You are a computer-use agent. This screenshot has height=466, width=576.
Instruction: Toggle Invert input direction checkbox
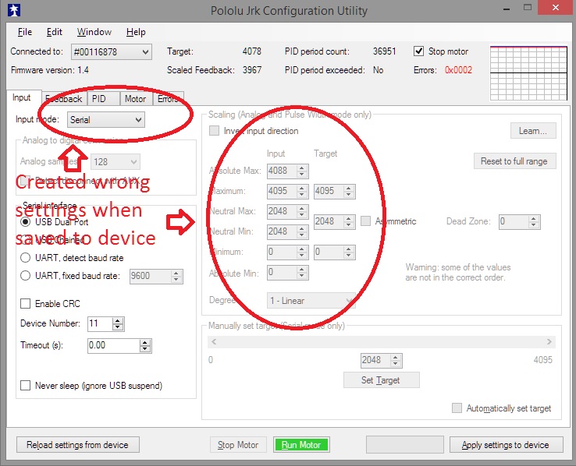point(214,130)
